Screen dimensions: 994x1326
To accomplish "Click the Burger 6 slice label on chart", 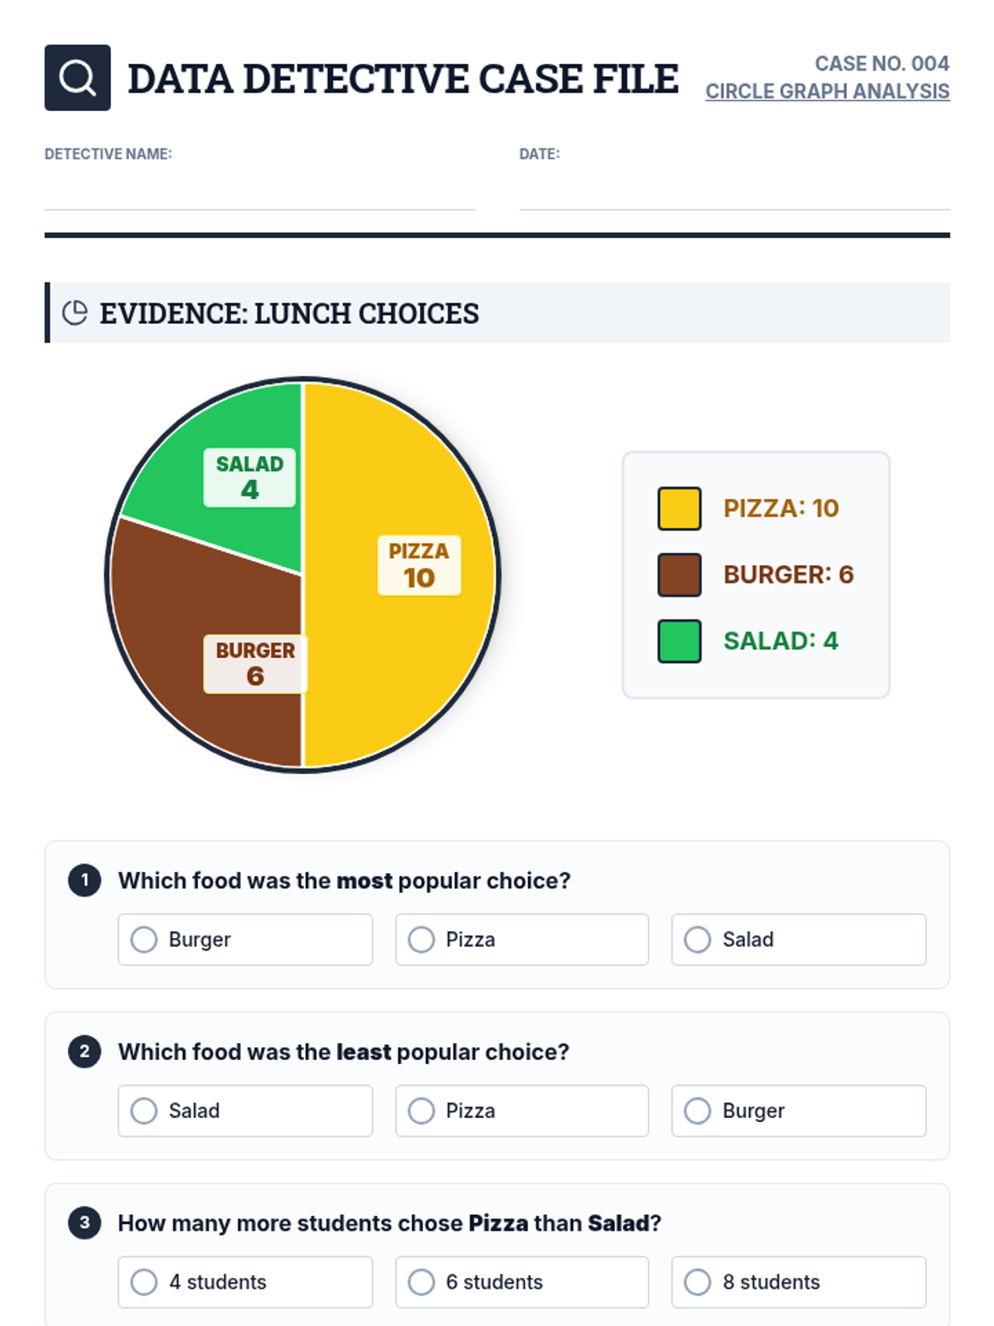I will tap(255, 664).
